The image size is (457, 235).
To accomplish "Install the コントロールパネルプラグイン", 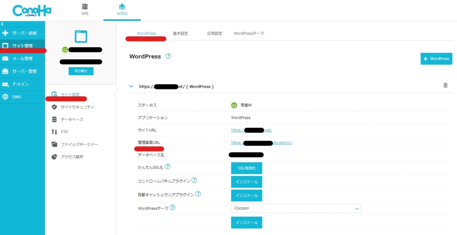I will coord(246,182).
